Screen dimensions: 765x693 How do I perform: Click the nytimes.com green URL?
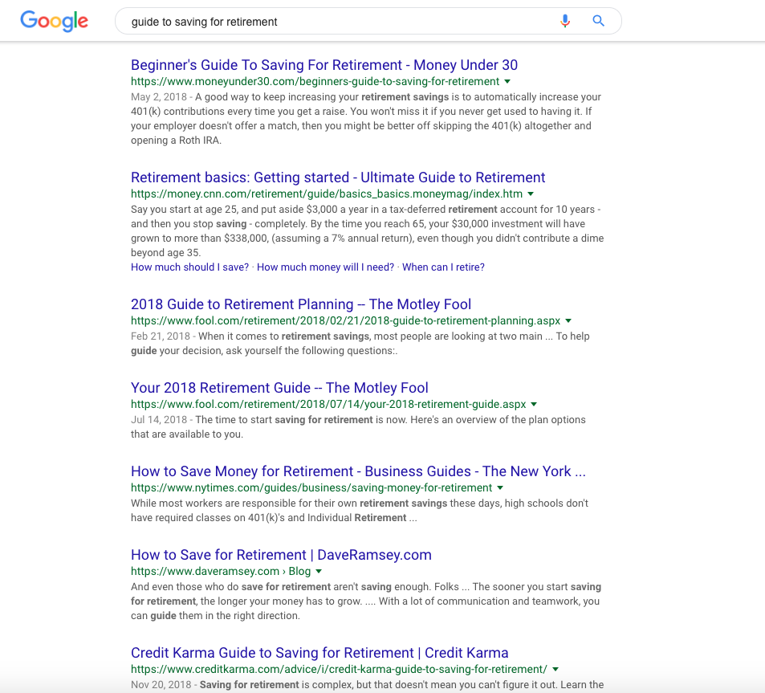311,487
